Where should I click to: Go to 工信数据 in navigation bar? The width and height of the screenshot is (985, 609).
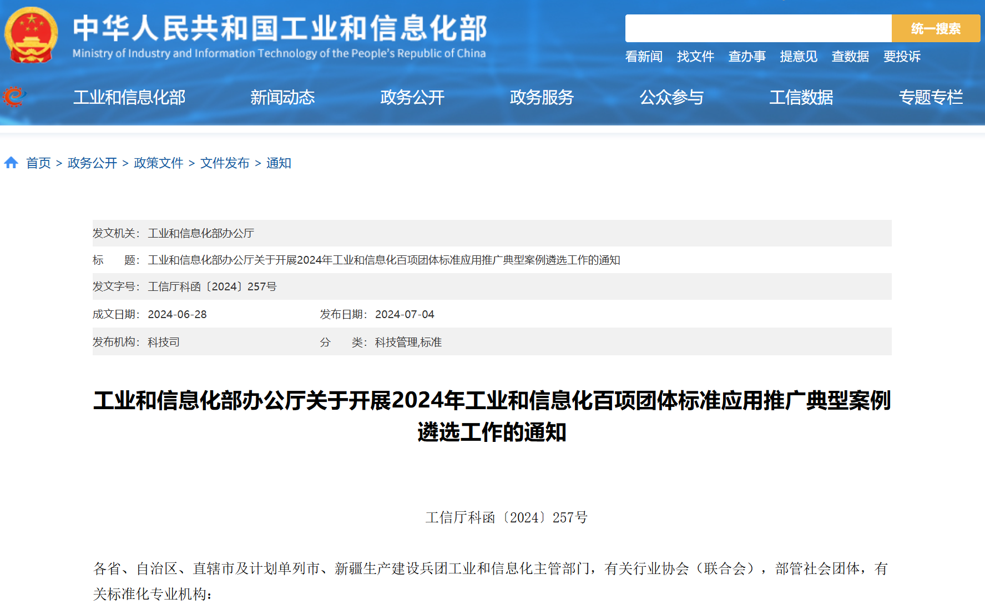click(801, 98)
